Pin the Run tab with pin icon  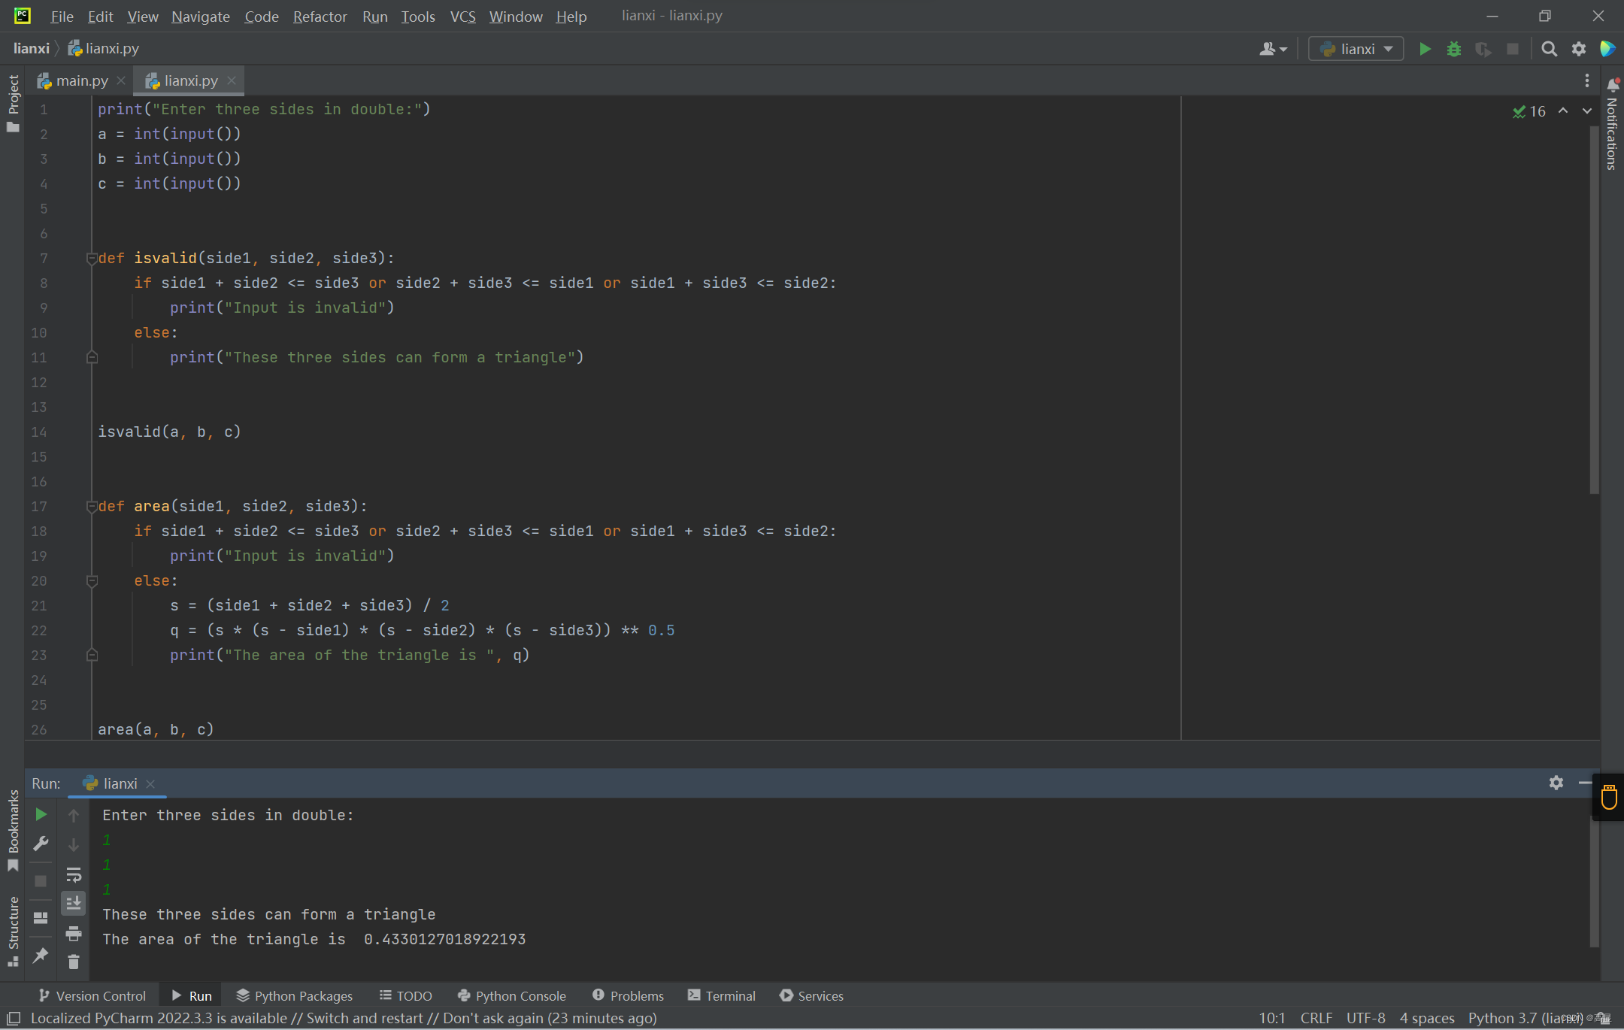pyautogui.click(x=41, y=955)
